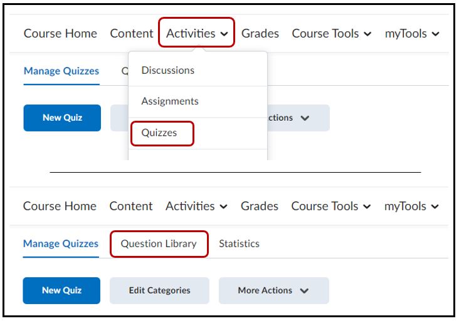Open the Activities dropdown in top navbar

pyautogui.click(x=197, y=33)
